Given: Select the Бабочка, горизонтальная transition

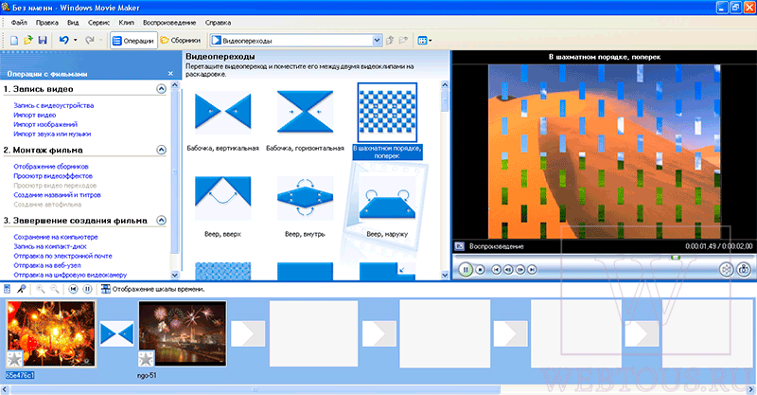Looking at the screenshot, I should point(305,112).
